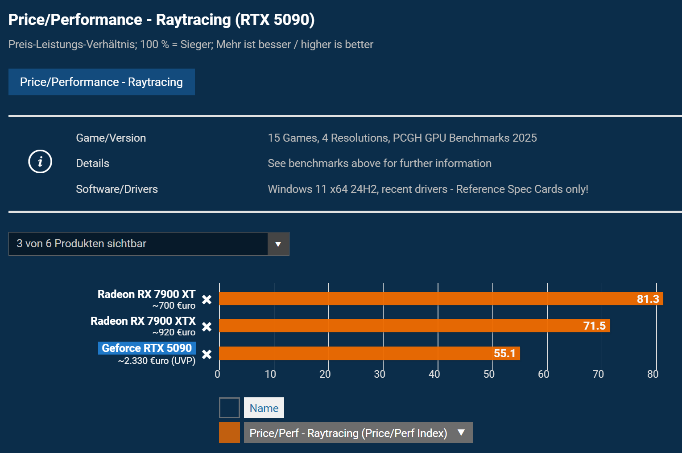The height and width of the screenshot is (453, 682).
Task: Click the 81.3 bar for RX 7900 XT
Action: pos(441,299)
